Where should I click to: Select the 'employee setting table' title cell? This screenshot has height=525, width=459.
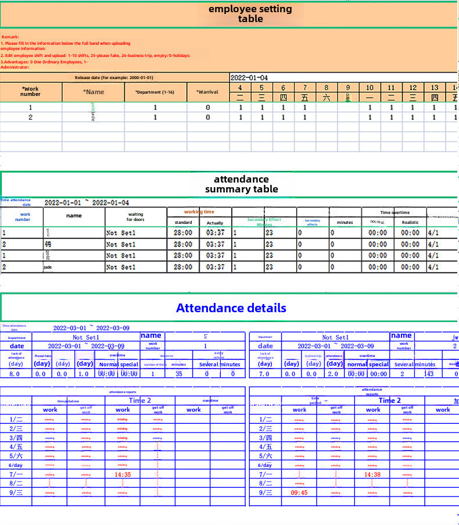[x=228, y=15]
